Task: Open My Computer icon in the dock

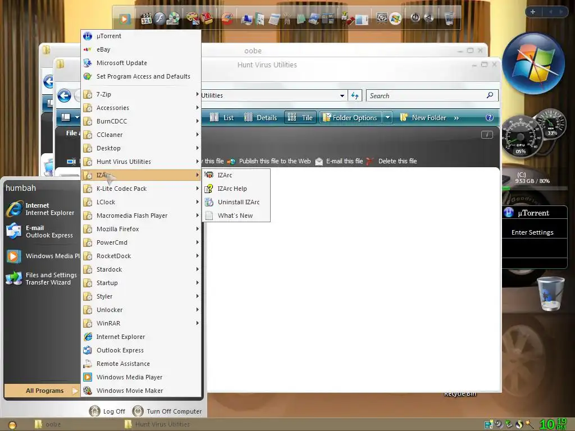Action: coord(247,19)
